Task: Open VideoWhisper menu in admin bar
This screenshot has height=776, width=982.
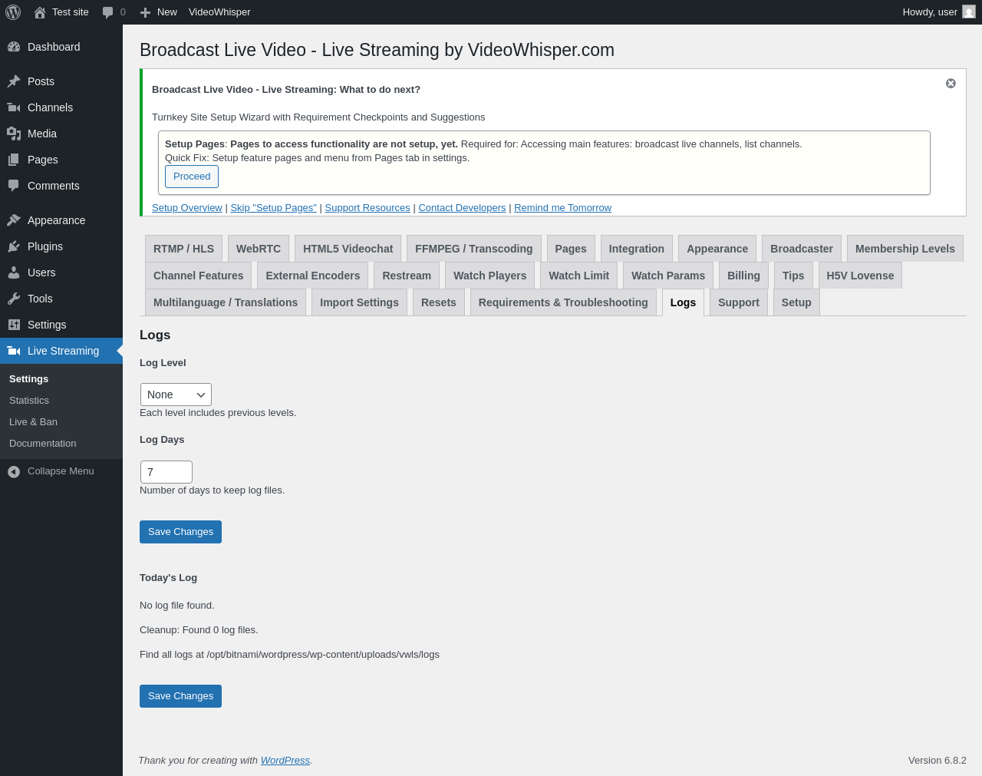Action: (x=219, y=12)
